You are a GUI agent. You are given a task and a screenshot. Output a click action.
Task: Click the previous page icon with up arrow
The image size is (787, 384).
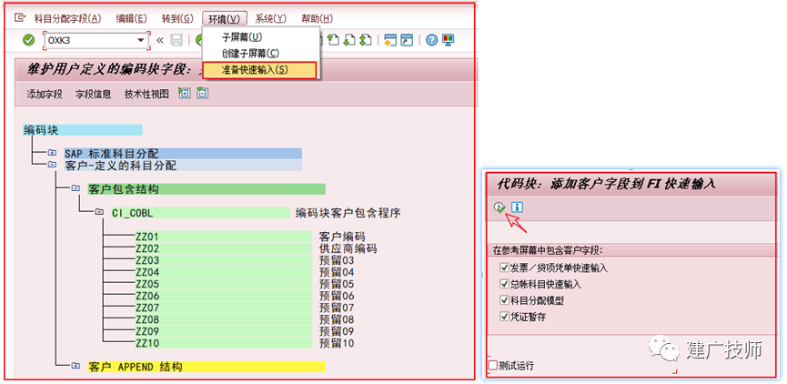click(333, 41)
